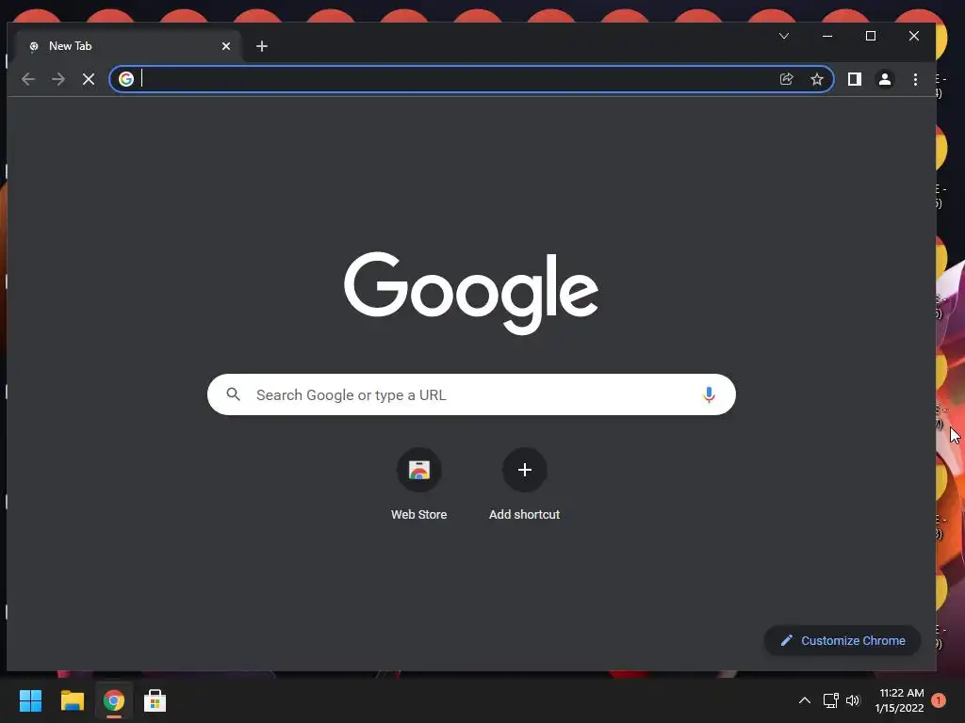Open a new tab with plus button
The height and width of the screenshot is (723, 965).
[262, 46]
